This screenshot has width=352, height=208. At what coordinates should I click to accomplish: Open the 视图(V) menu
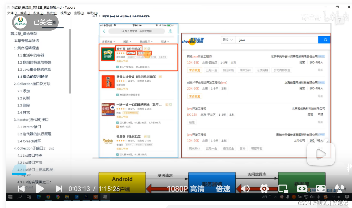click(65, 13)
